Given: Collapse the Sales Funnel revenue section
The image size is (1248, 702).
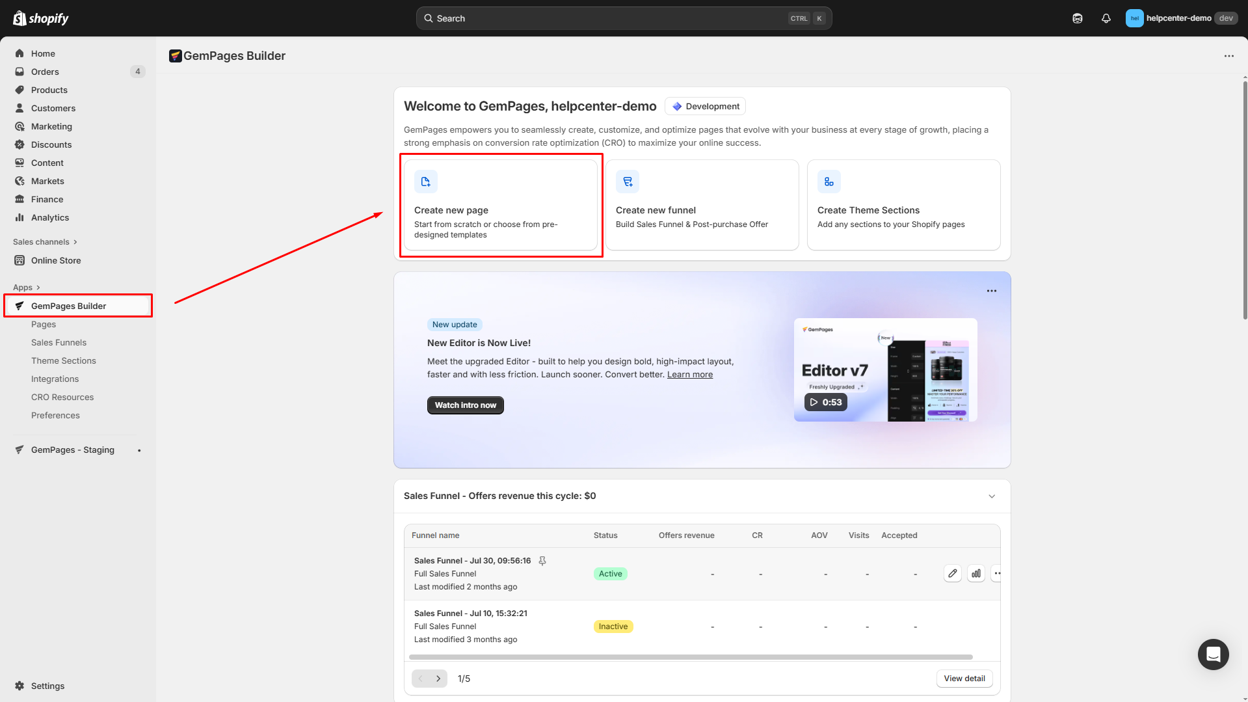Looking at the screenshot, I should [x=992, y=496].
